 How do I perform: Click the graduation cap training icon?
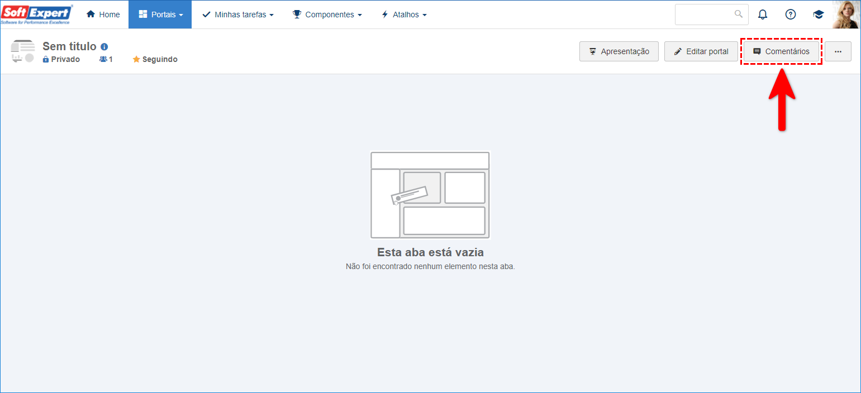(819, 15)
